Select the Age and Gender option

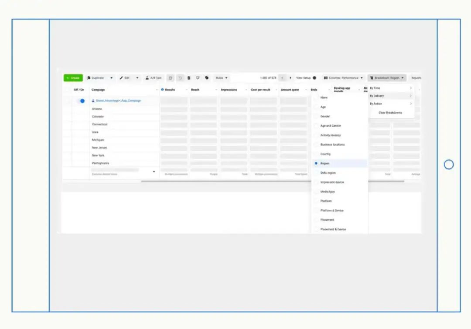click(x=340, y=126)
